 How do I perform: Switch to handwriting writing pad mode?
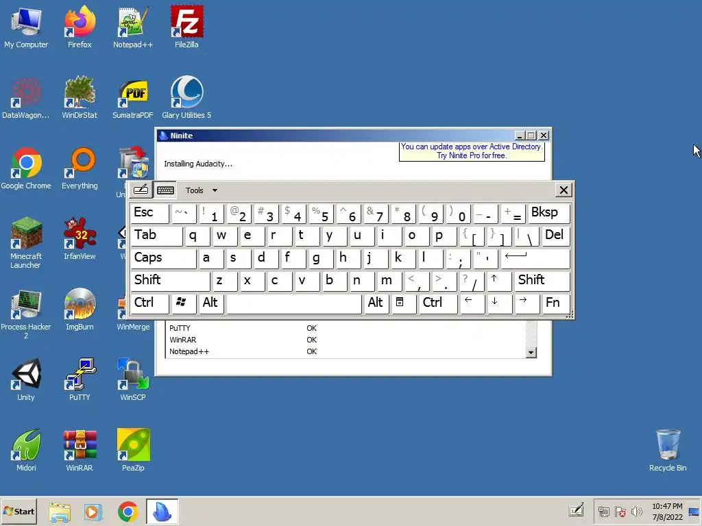[x=141, y=190]
